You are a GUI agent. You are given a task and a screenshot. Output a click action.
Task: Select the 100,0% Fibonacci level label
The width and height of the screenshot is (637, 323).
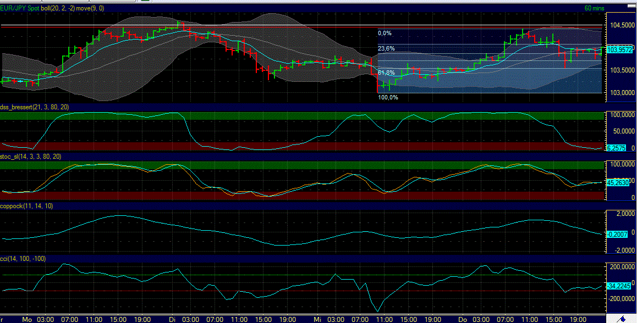388,97
